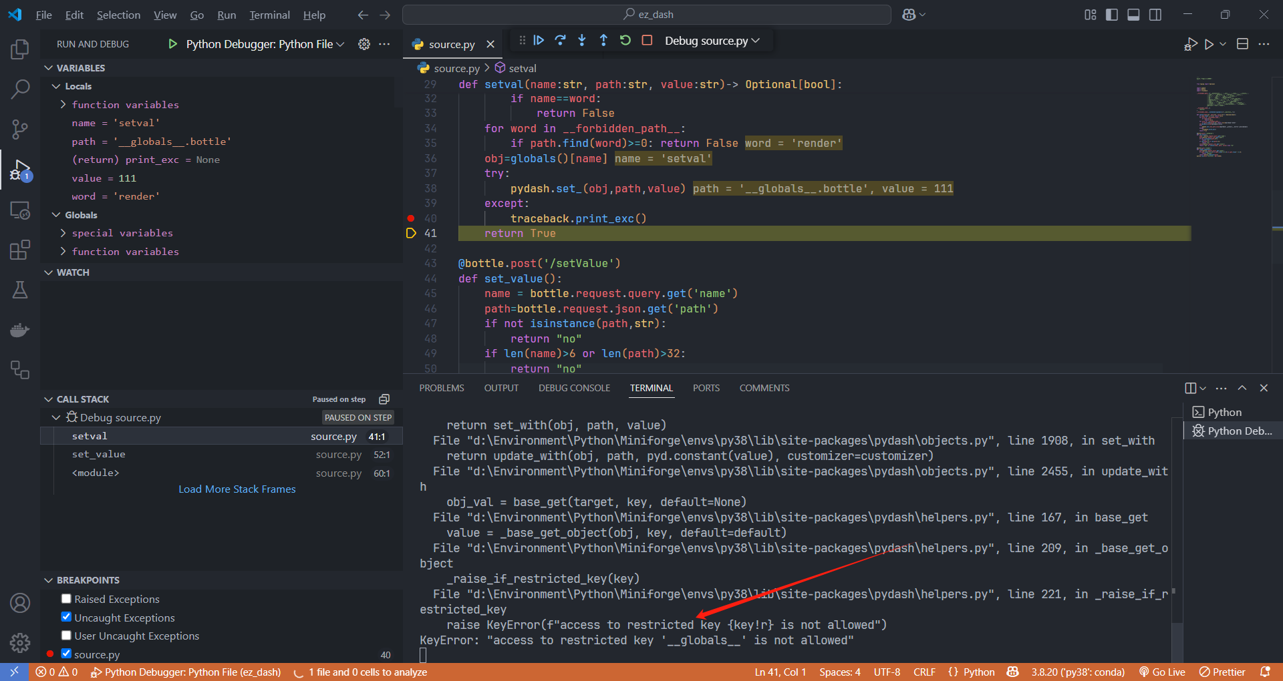
Task: Open the Terminal menu
Action: click(269, 15)
